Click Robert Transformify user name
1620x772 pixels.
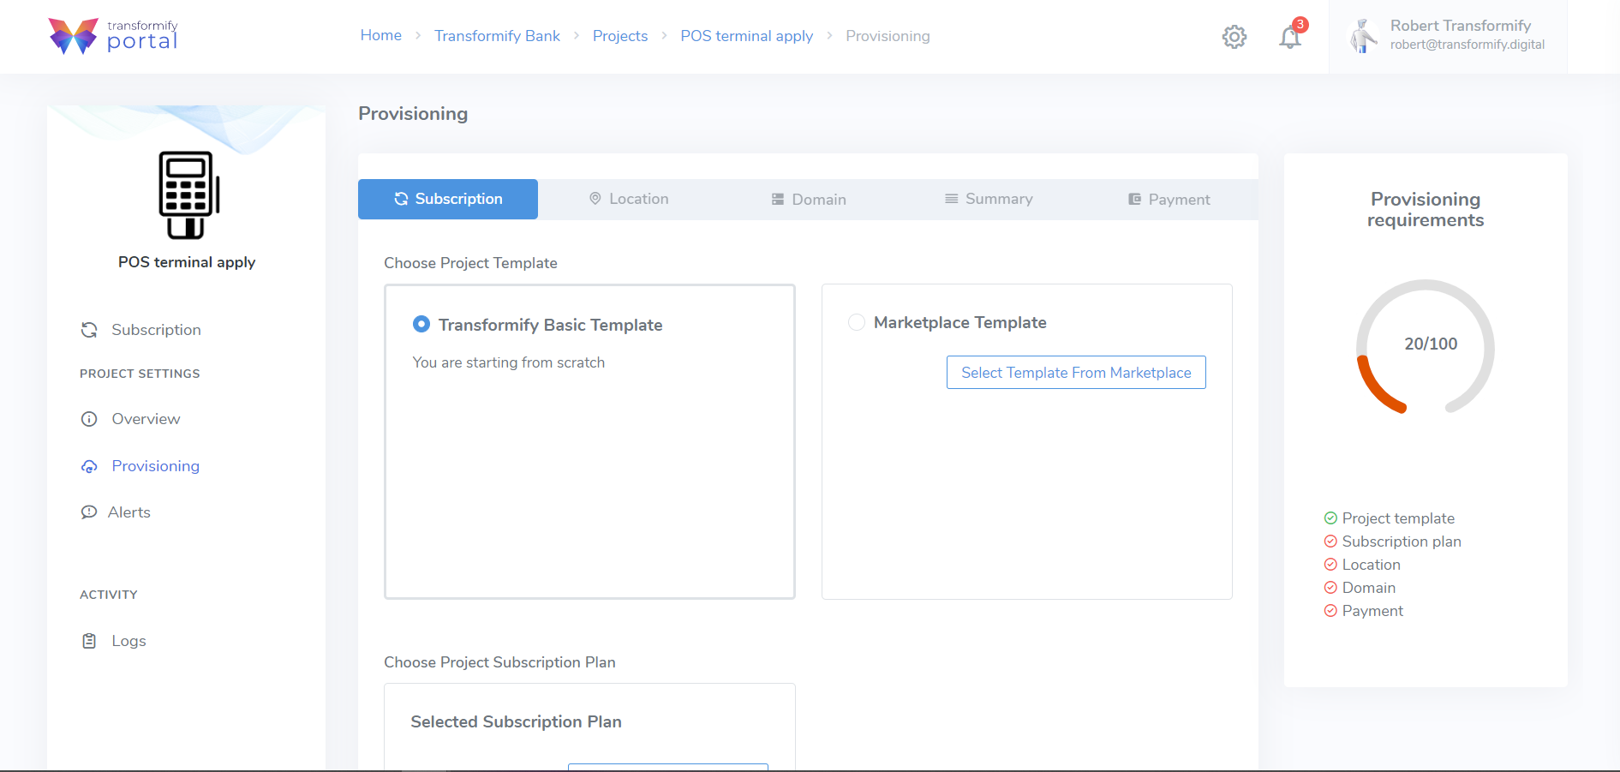pos(1461,26)
